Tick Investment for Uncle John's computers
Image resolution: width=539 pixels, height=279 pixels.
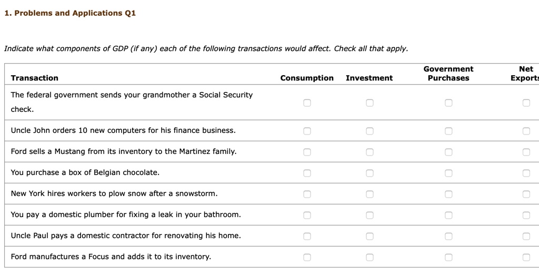pyautogui.click(x=370, y=131)
